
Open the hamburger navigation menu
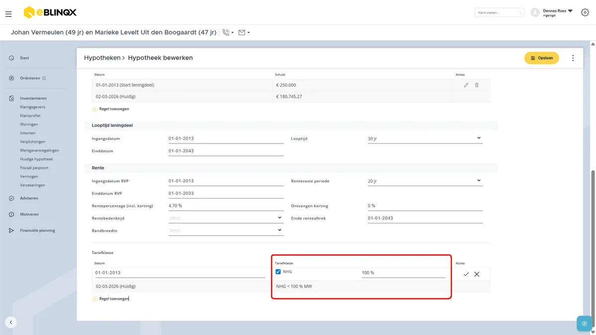[8, 14]
